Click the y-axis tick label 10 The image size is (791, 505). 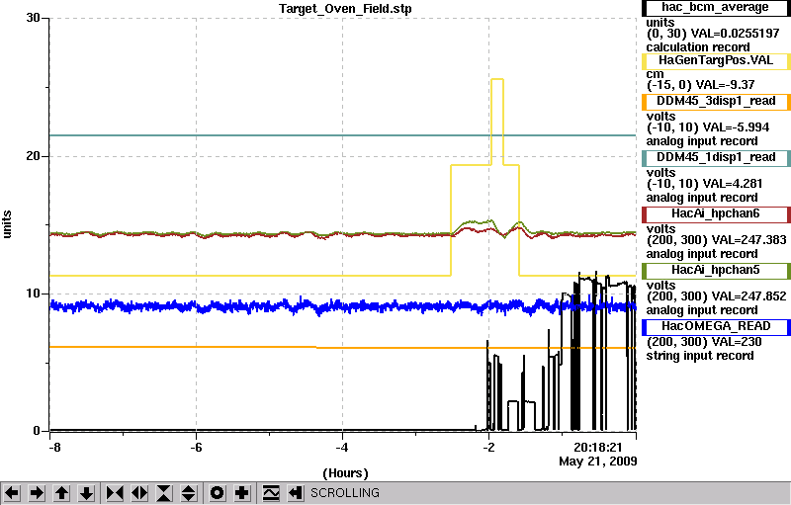(33, 294)
